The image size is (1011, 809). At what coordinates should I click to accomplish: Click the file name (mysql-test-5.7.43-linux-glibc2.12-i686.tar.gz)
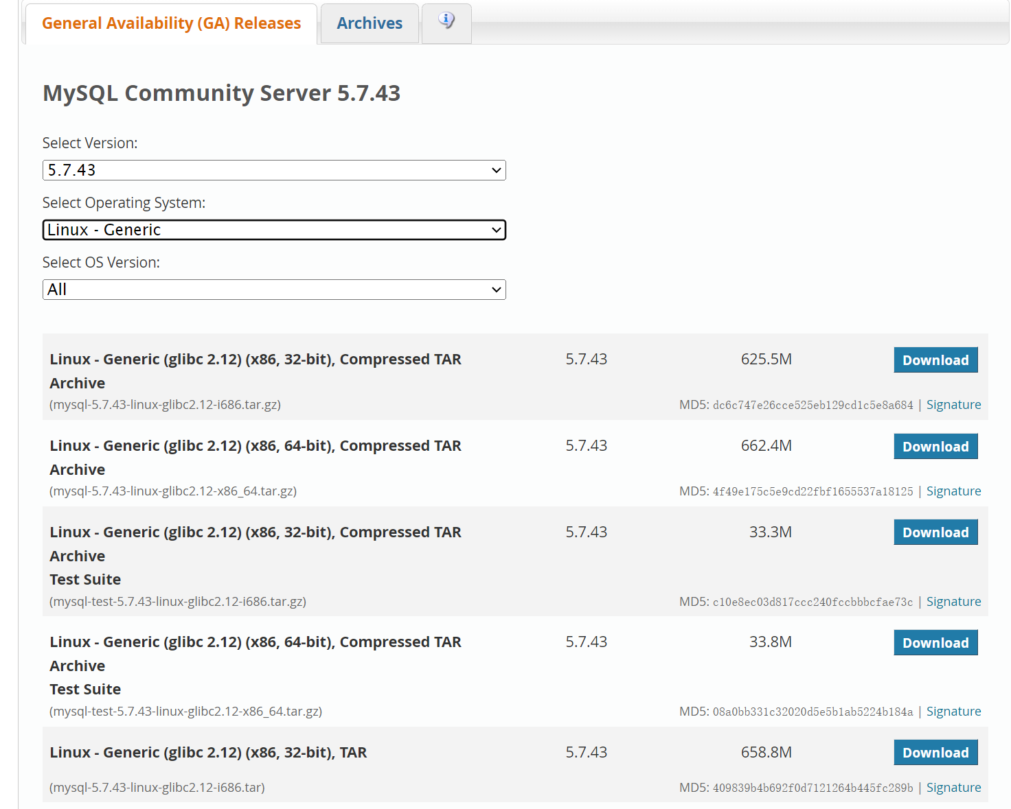pyautogui.click(x=178, y=602)
